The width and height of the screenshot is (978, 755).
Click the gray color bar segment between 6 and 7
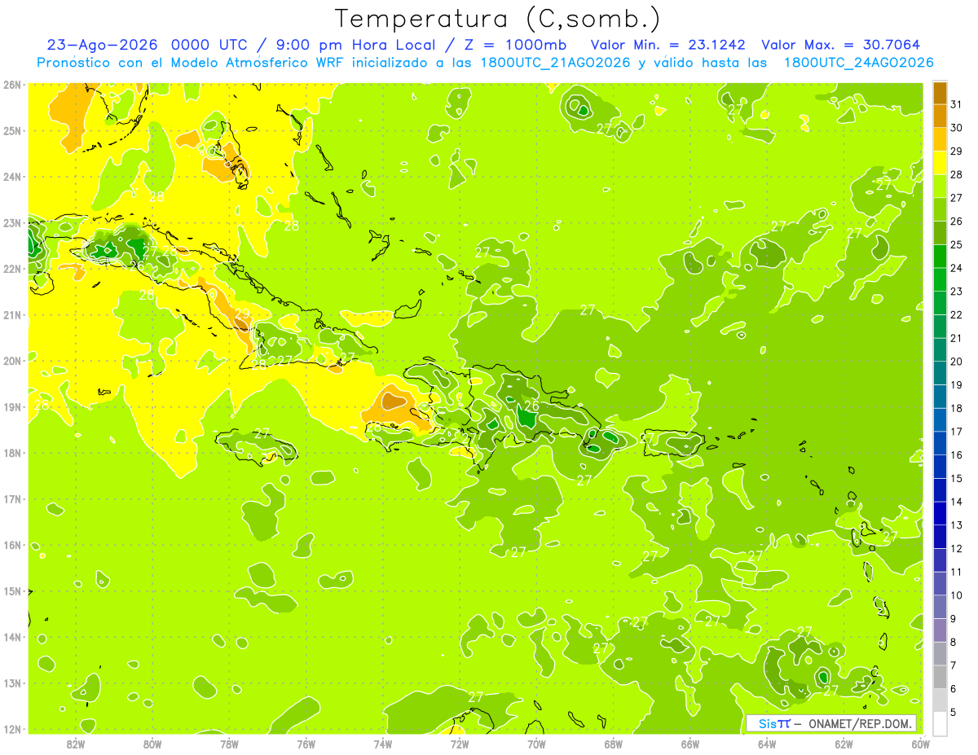tap(940, 677)
